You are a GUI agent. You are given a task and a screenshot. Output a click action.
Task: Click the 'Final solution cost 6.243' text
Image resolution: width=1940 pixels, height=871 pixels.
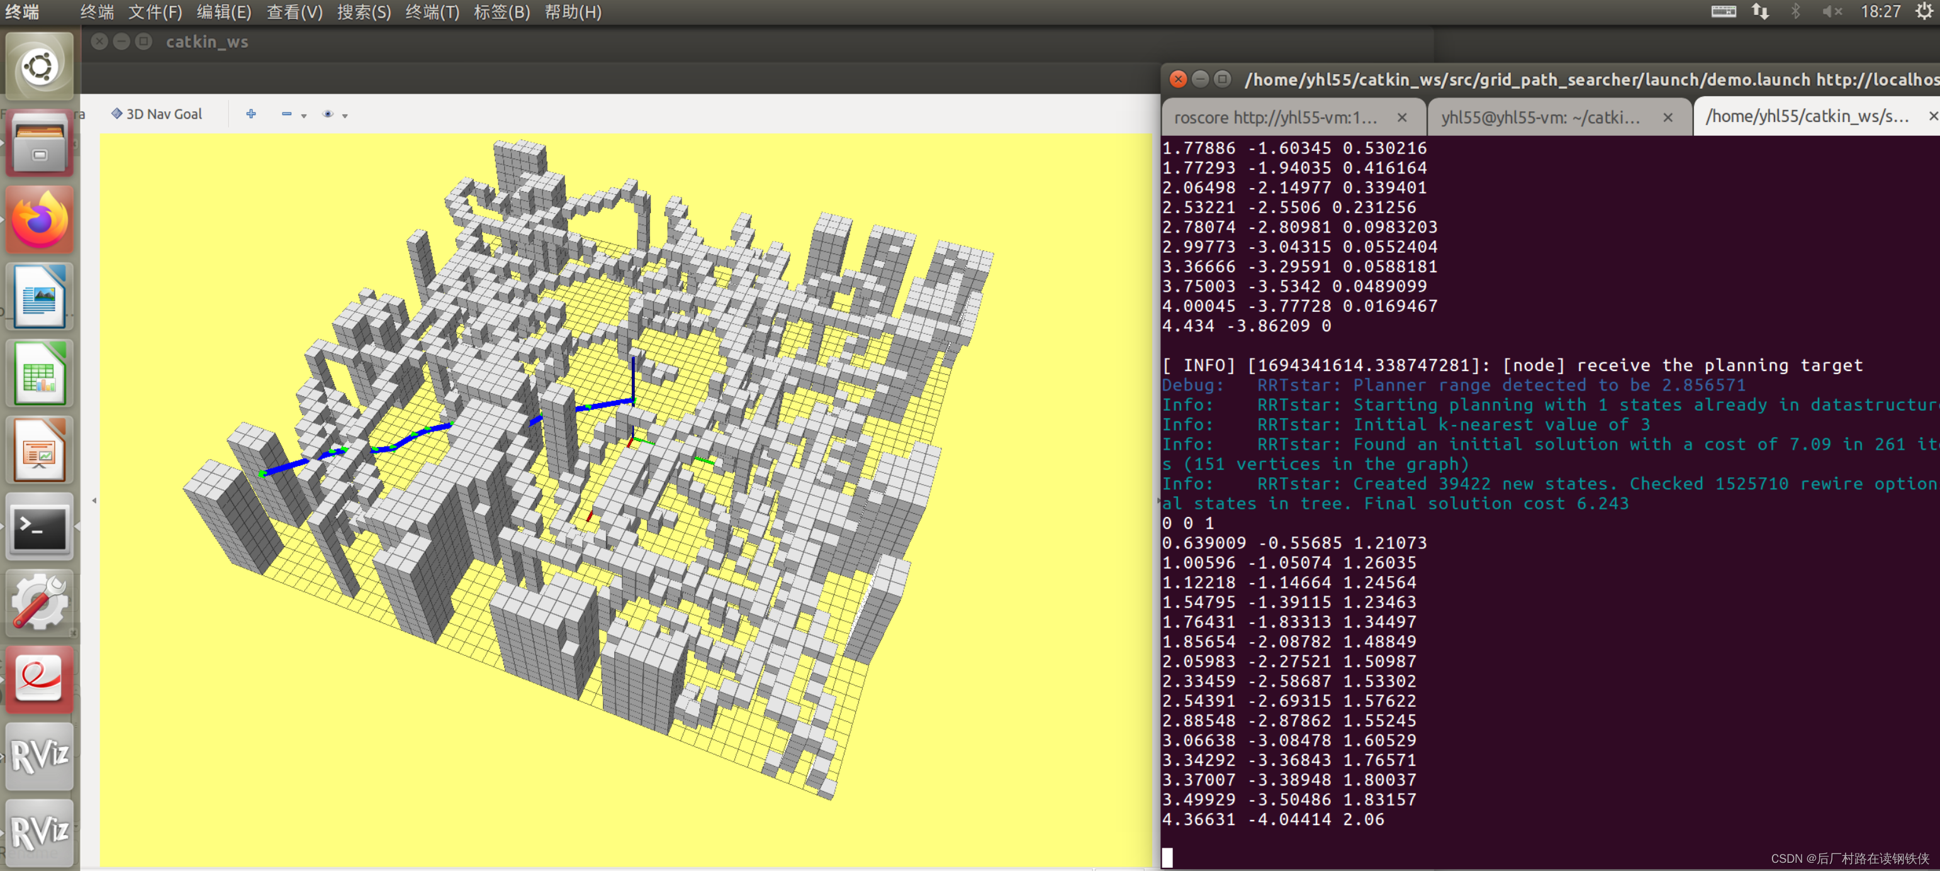click(x=1496, y=504)
